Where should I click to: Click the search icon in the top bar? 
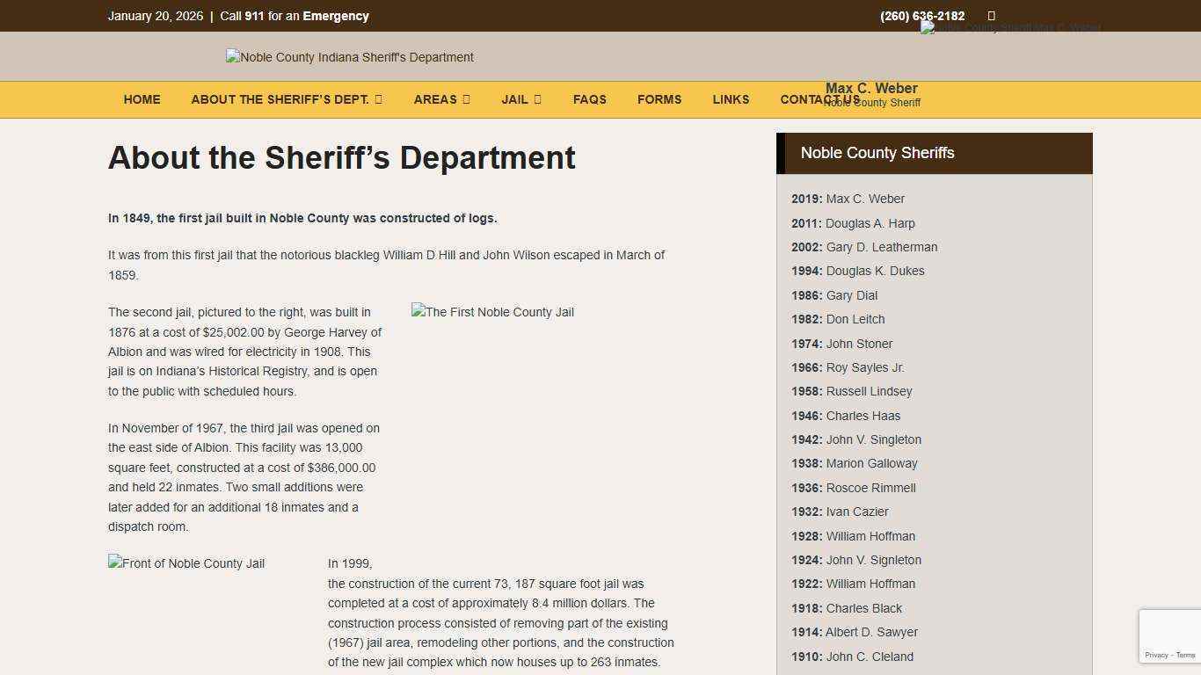(x=991, y=15)
